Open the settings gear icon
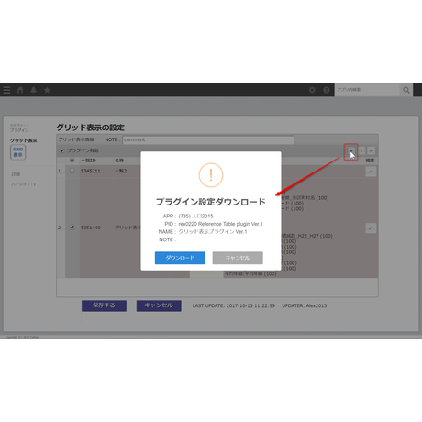Screen dimensions: 422x422 [x=312, y=90]
